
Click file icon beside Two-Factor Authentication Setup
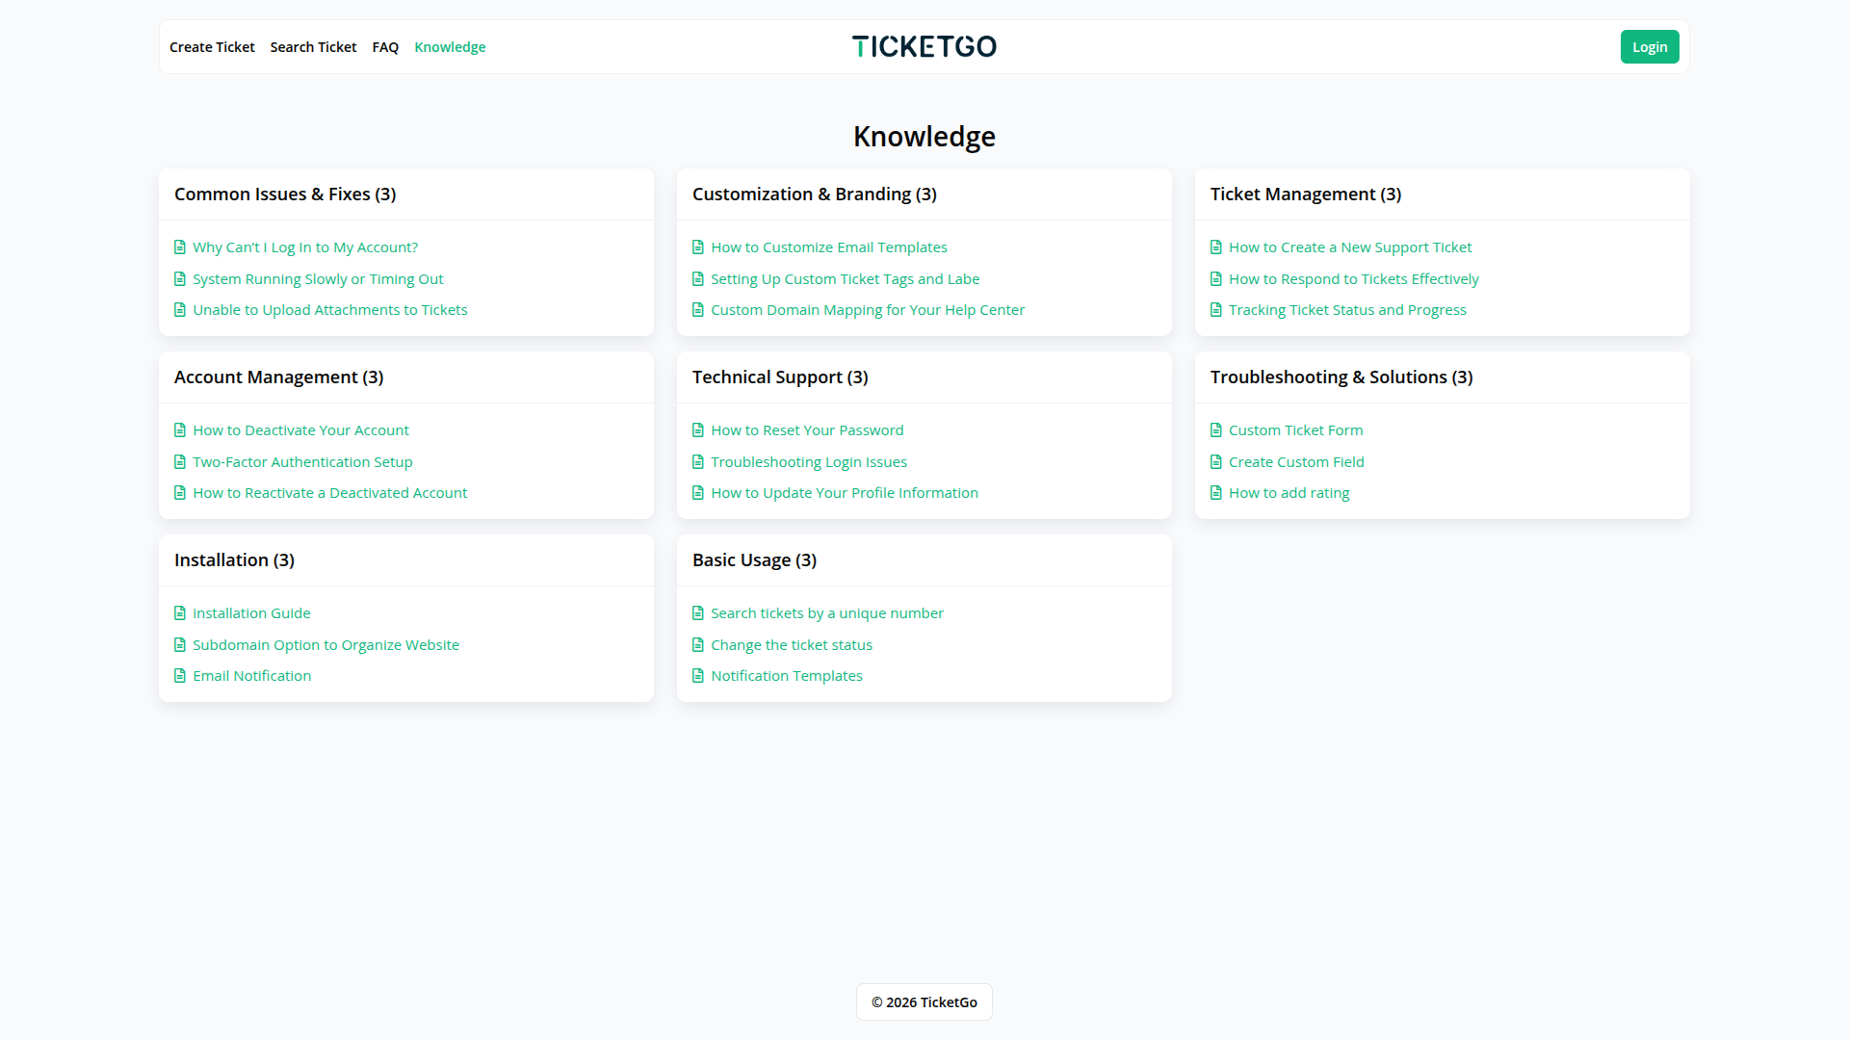click(180, 462)
